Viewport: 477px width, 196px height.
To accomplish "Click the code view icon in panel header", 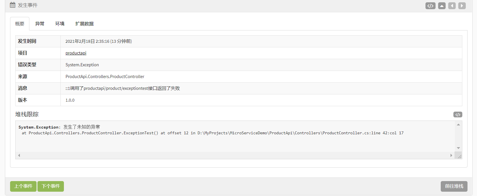I will pyautogui.click(x=430, y=6).
